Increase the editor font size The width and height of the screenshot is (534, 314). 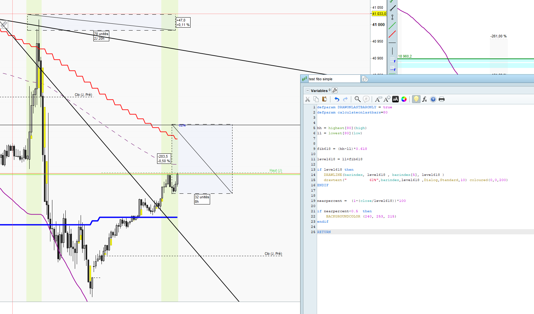387,99
